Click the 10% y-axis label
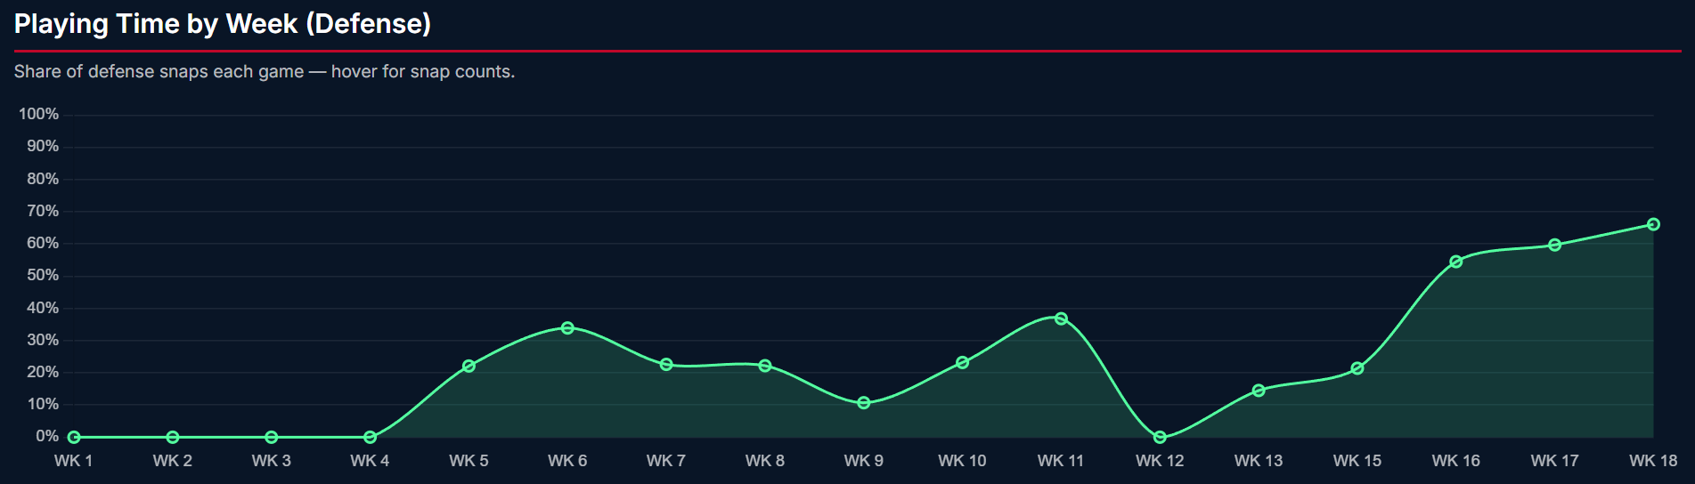 coord(43,404)
